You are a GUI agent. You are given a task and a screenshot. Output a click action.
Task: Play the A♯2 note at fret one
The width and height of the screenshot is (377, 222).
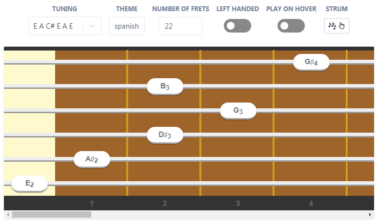[x=92, y=159]
